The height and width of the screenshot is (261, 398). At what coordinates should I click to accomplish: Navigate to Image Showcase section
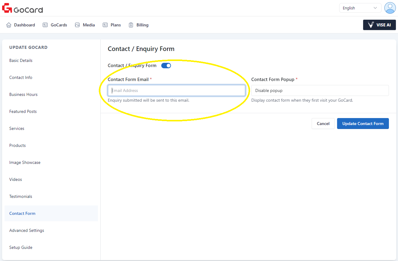[x=25, y=162]
